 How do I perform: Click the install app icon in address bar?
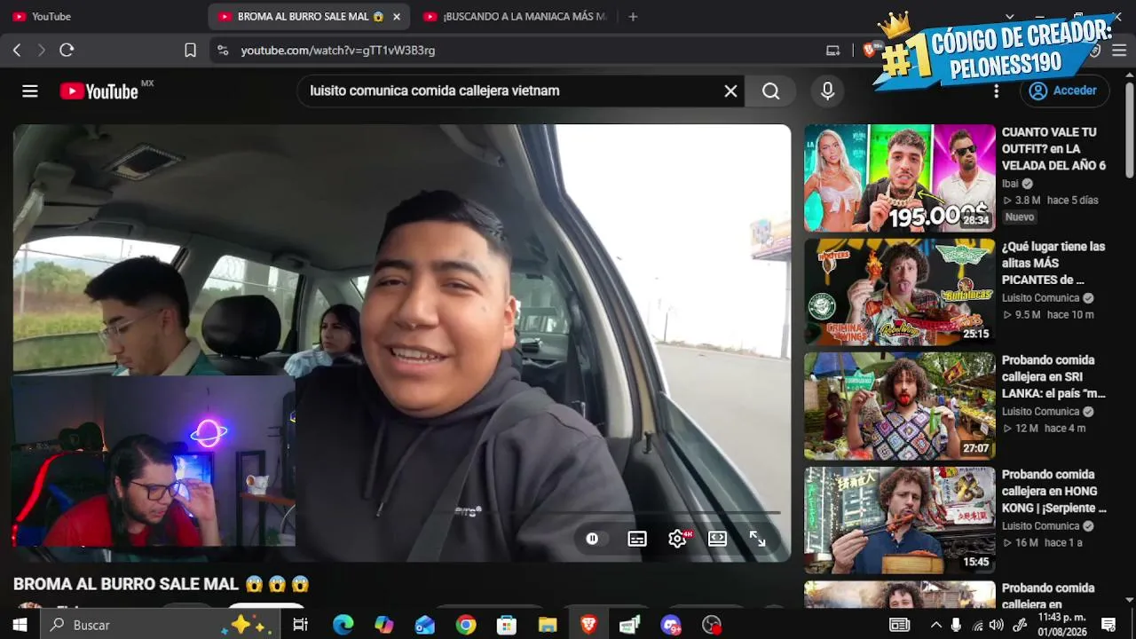[832, 51]
